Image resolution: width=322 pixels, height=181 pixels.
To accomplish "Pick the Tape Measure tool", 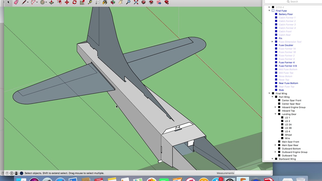I will coord(90,2).
